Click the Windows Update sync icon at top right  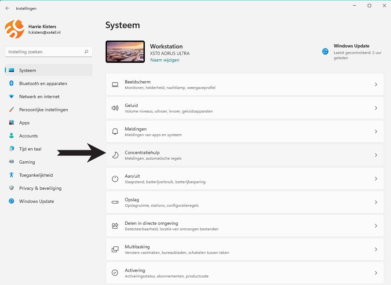pos(325,51)
